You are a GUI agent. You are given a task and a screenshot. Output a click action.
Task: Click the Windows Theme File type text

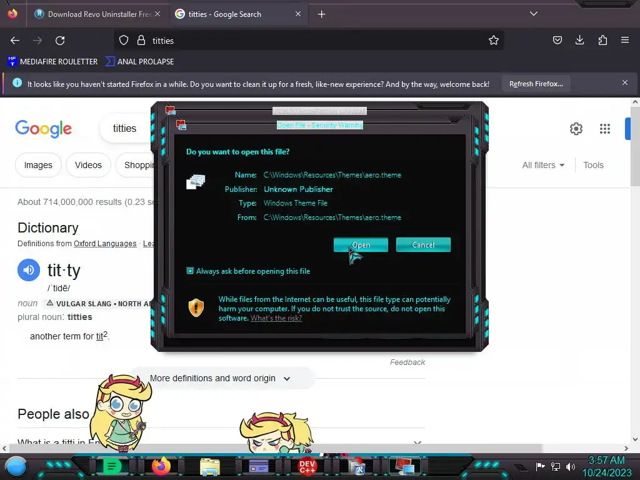[296, 203]
